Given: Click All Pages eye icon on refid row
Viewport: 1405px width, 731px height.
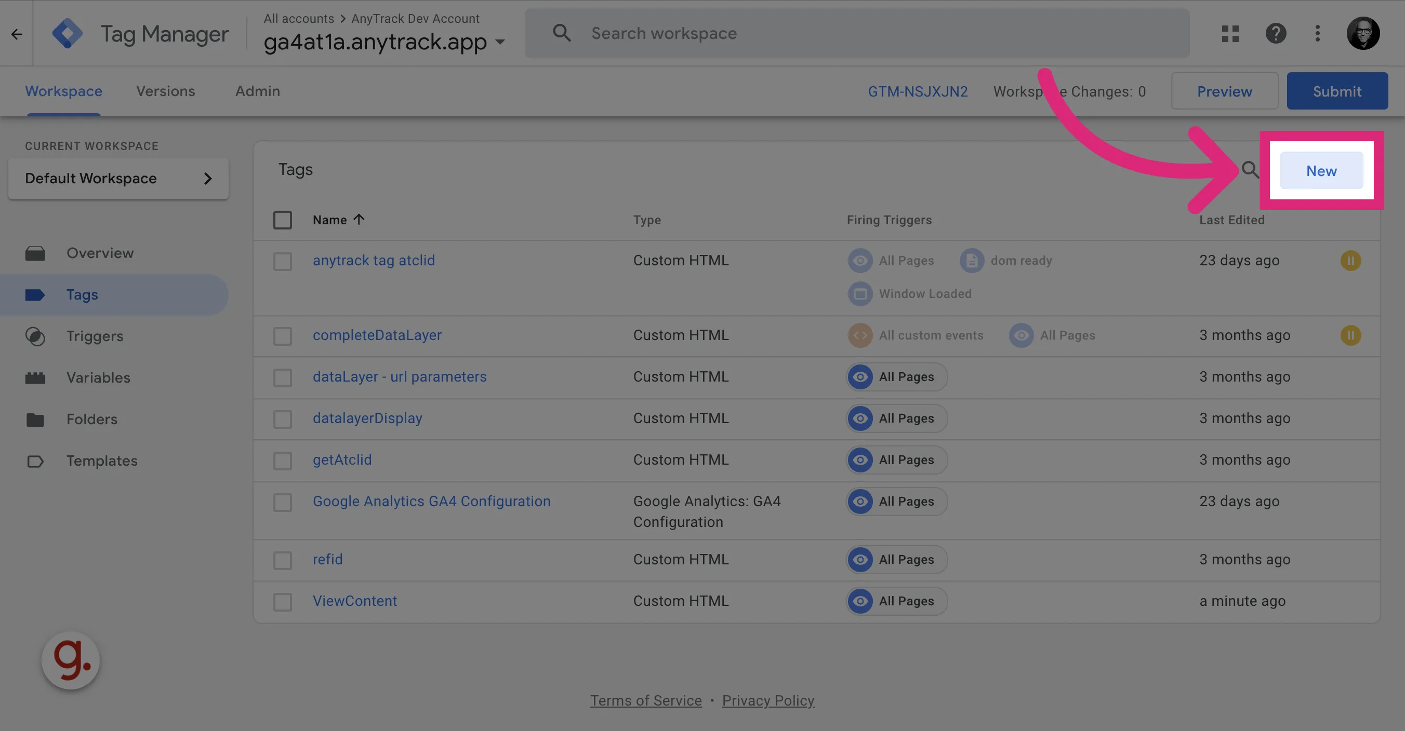Looking at the screenshot, I should 860,559.
